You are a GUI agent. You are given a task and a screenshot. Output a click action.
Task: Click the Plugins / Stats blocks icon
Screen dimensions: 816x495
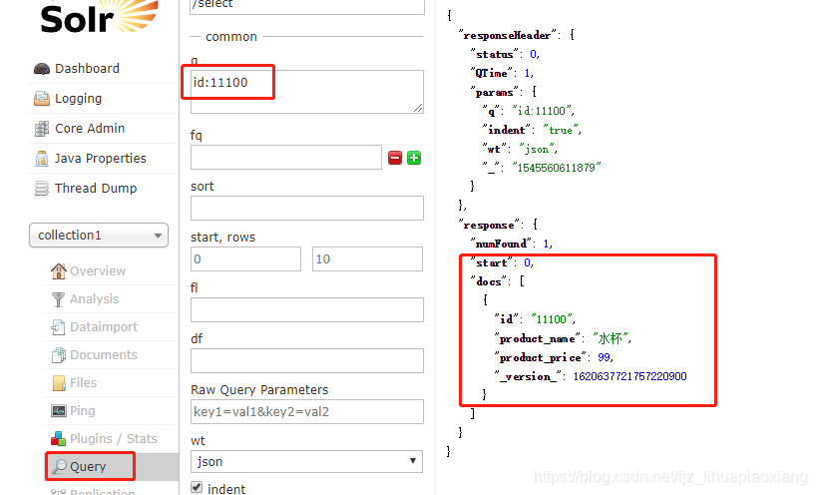[58, 439]
